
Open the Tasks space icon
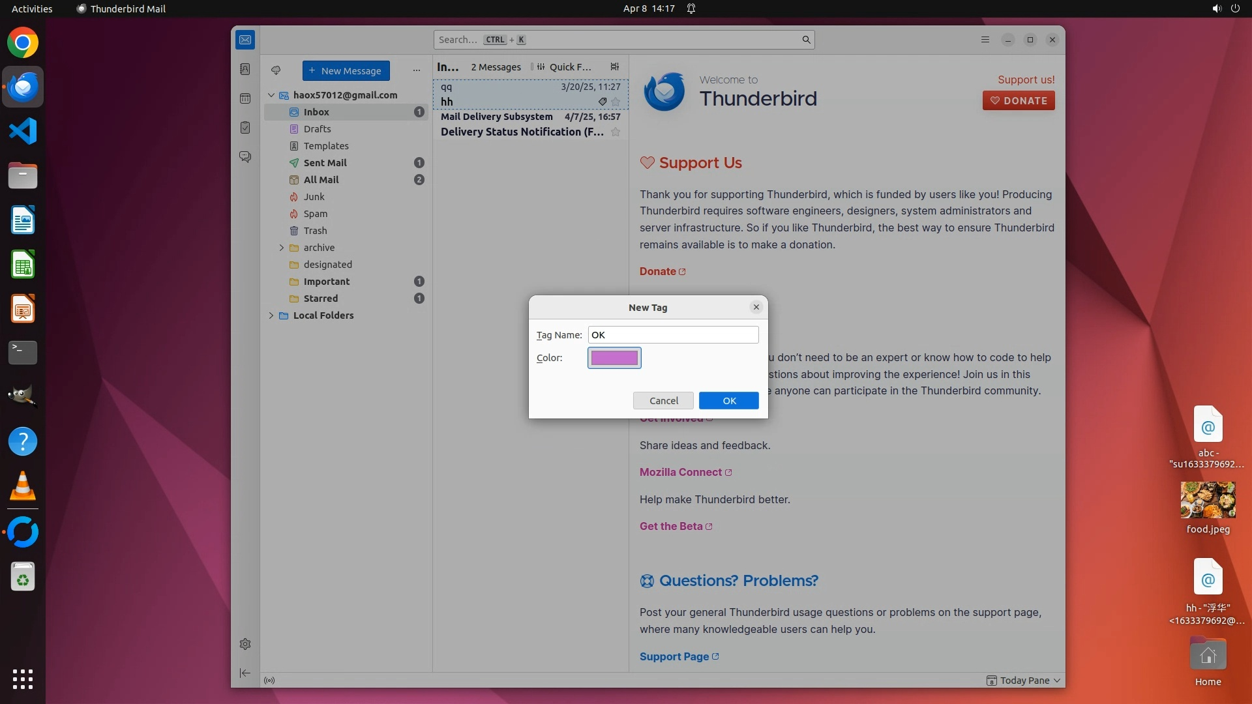pyautogui.click(x=245, y=128)
